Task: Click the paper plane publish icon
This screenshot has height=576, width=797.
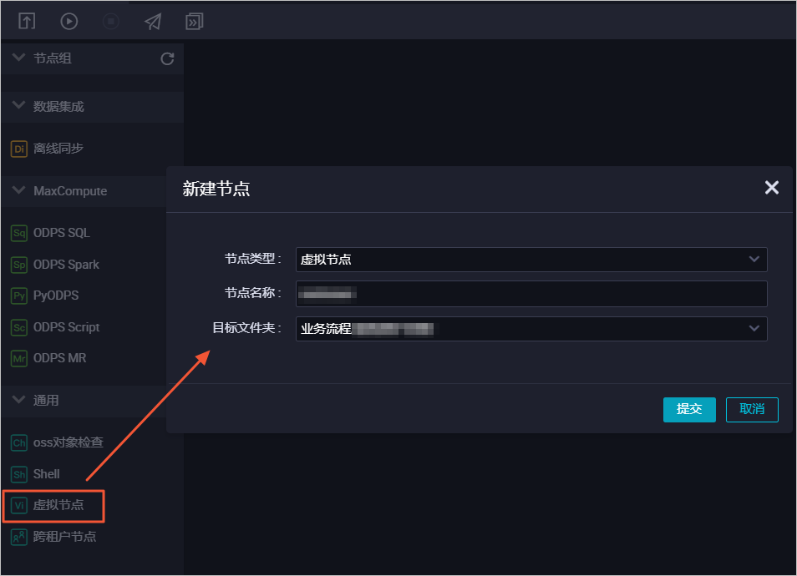Action: pyautogui.click(x=153, y=22)
